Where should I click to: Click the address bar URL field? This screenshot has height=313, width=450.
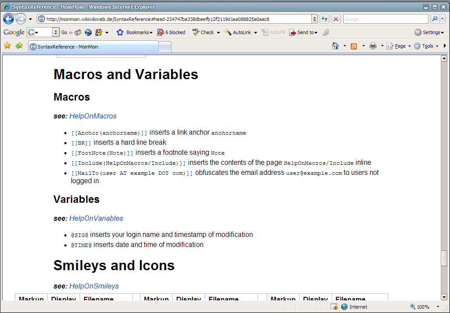pos(175,19)
